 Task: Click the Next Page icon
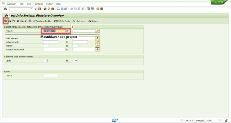(x=79, y=9)
